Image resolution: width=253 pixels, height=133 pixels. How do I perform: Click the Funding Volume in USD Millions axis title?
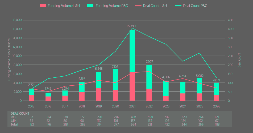(x=9, y=60)
